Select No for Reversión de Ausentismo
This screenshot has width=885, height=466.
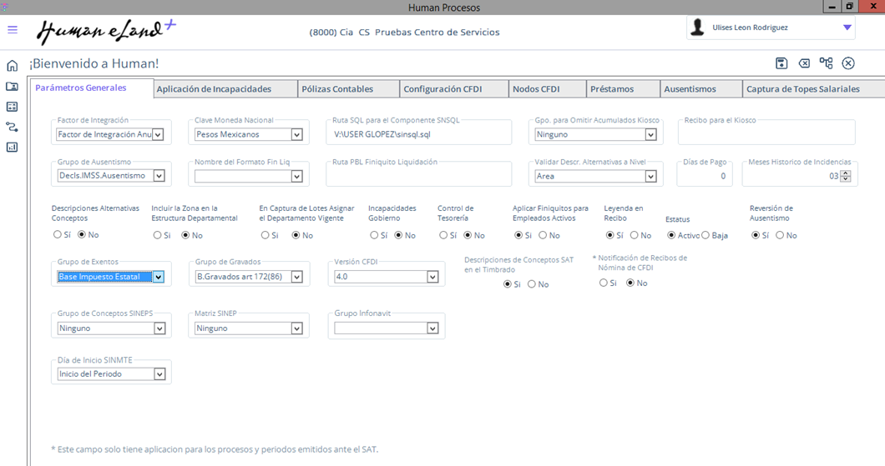[x=780, y=236]
